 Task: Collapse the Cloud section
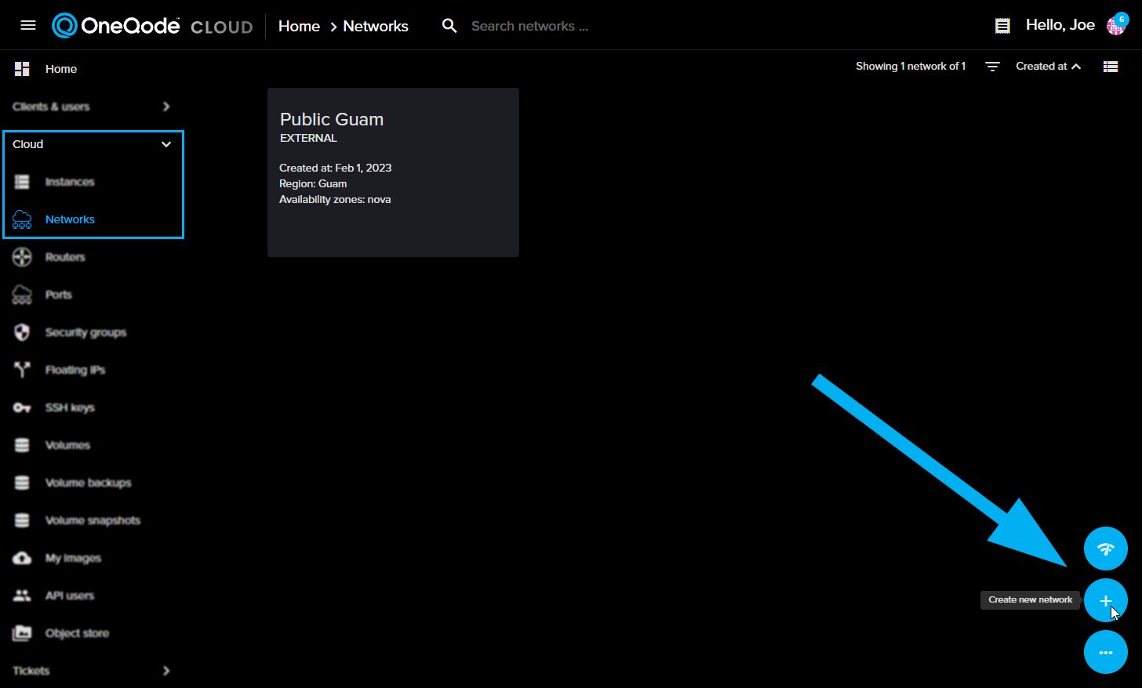[x=165, y=143]
